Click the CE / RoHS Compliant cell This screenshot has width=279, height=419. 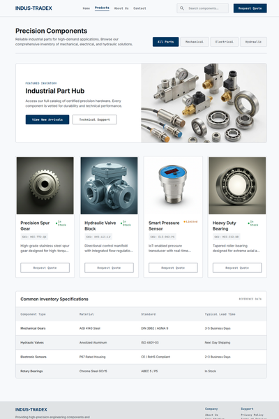coord(156,357)
